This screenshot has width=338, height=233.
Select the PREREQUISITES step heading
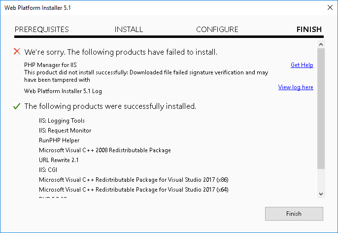(41, 30)
